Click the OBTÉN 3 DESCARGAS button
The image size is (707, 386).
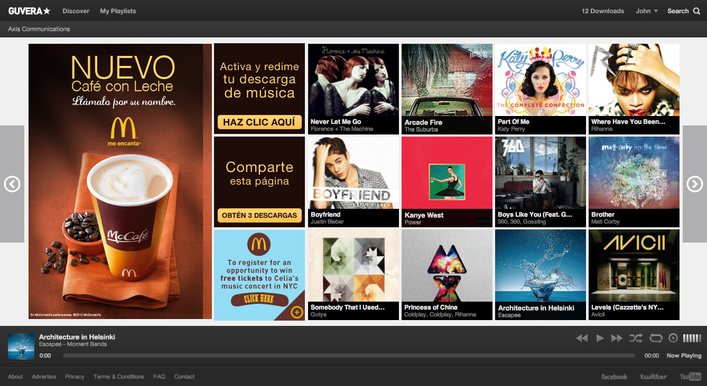[259, 215]
